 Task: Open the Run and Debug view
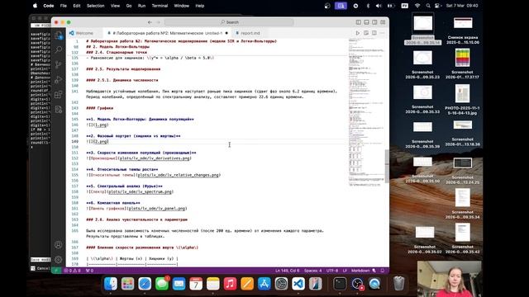coord(59,79)
